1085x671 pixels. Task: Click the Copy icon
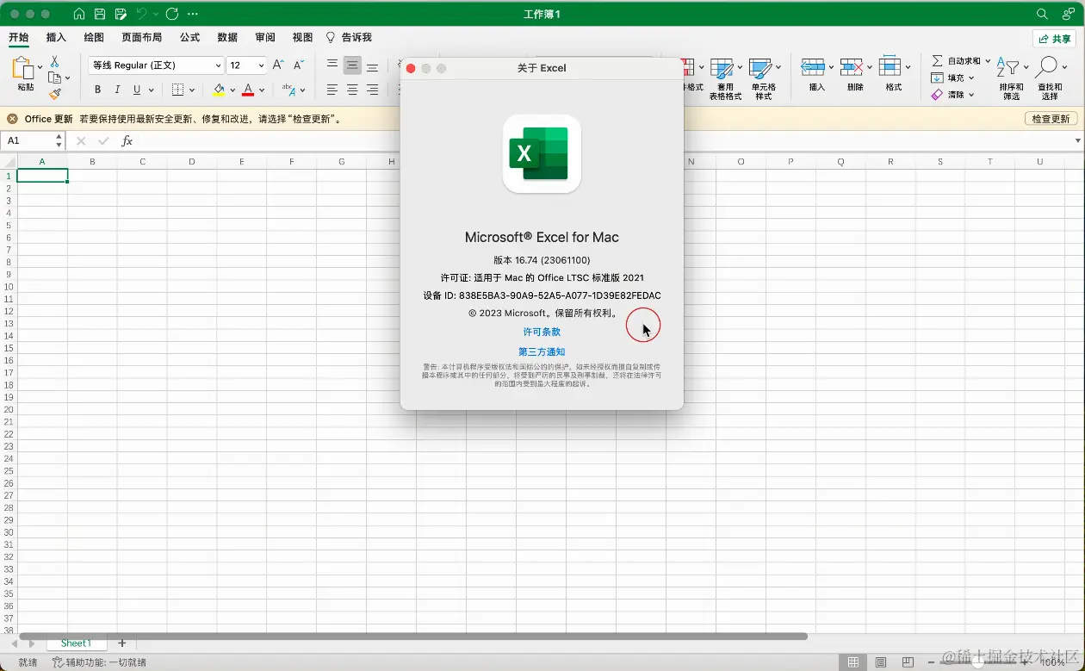(55, 78)
